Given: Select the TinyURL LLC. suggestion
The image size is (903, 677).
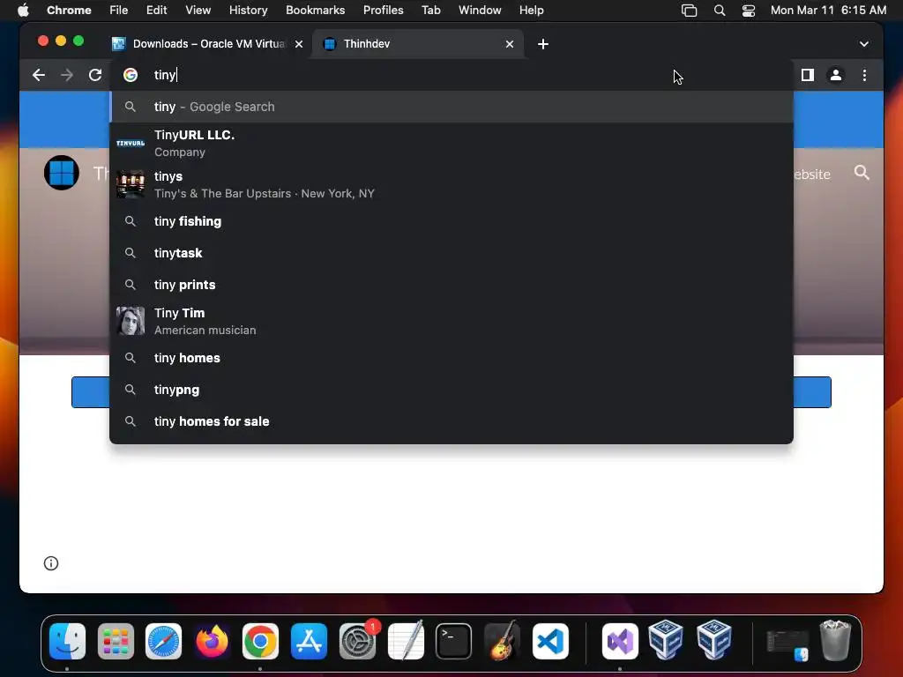Looking at the screenshot, I should (451, 144).
